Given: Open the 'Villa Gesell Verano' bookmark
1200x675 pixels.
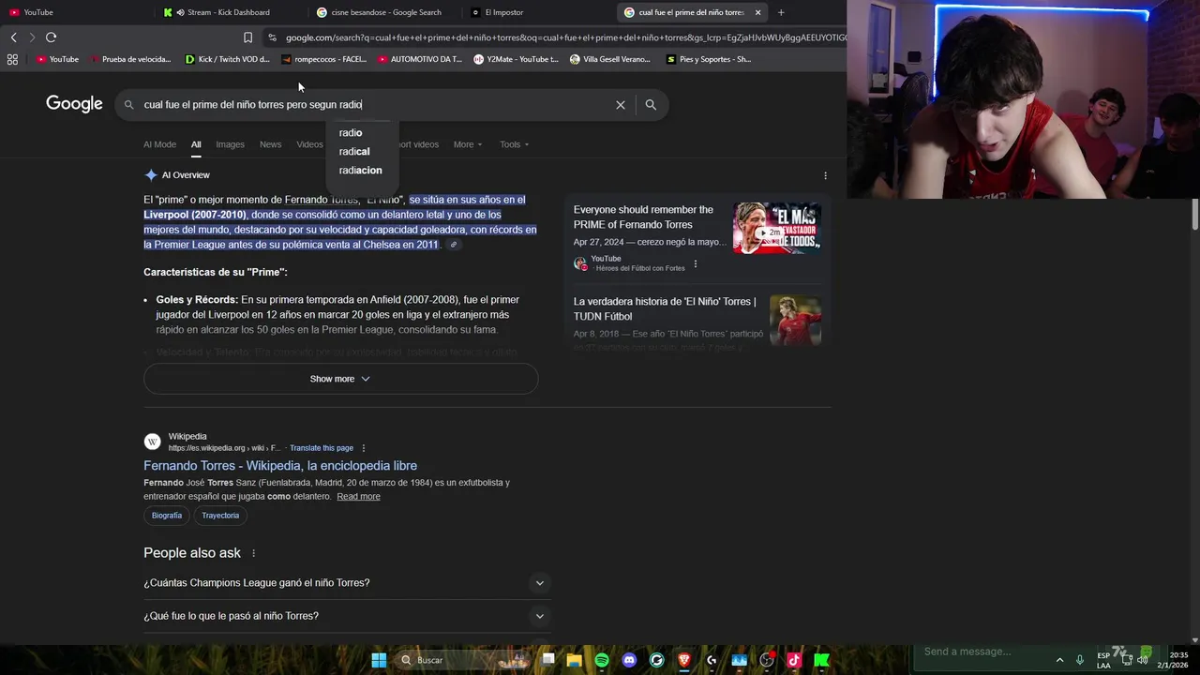Looking at the screenshot, I should [609, 59].
